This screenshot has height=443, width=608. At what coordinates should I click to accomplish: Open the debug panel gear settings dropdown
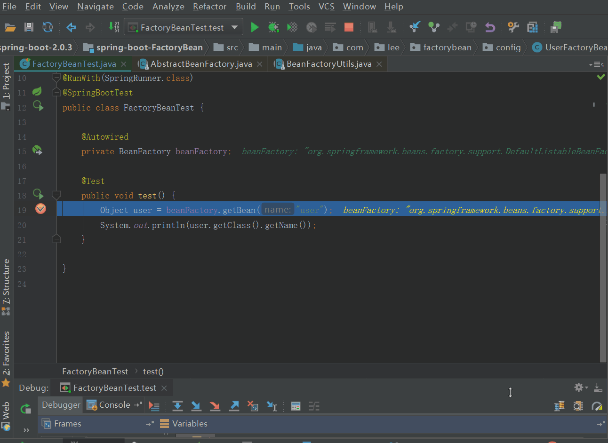pos(581,388)
